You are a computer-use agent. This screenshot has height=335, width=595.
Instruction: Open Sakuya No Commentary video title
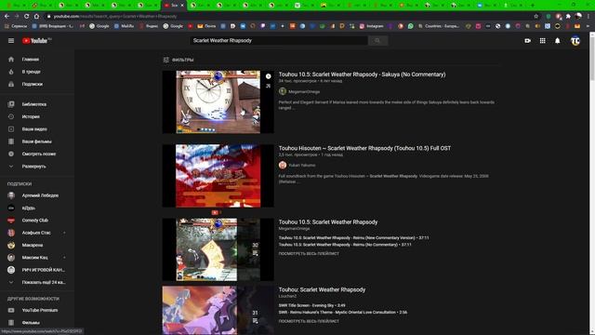point(362,74)
